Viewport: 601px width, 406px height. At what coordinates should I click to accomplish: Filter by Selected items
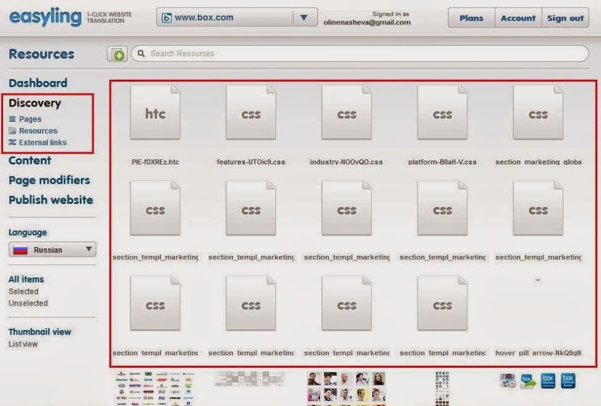(23, 291)
